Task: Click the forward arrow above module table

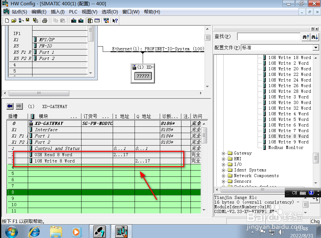Action: point(19,106)
